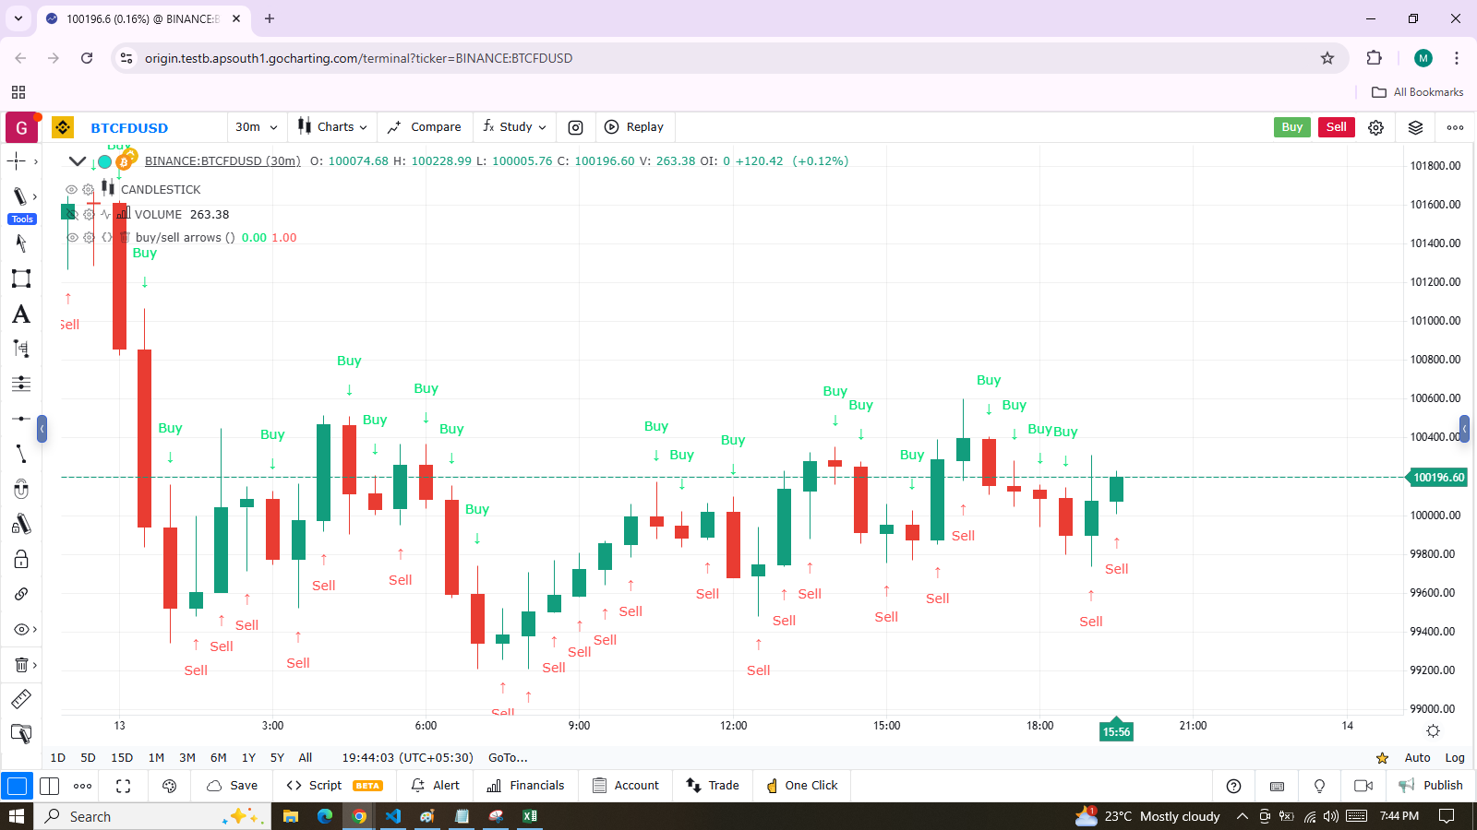Click the ruler measure tool

[21, 699]
